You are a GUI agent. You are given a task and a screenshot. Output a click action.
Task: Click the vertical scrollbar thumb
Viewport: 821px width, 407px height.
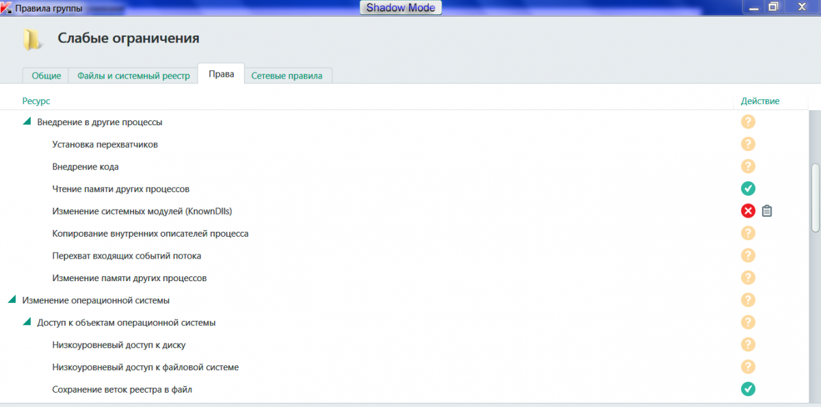click(814, 198)
